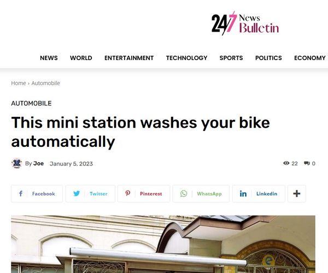Open the ECONOMY section

(x=310, y=58)
